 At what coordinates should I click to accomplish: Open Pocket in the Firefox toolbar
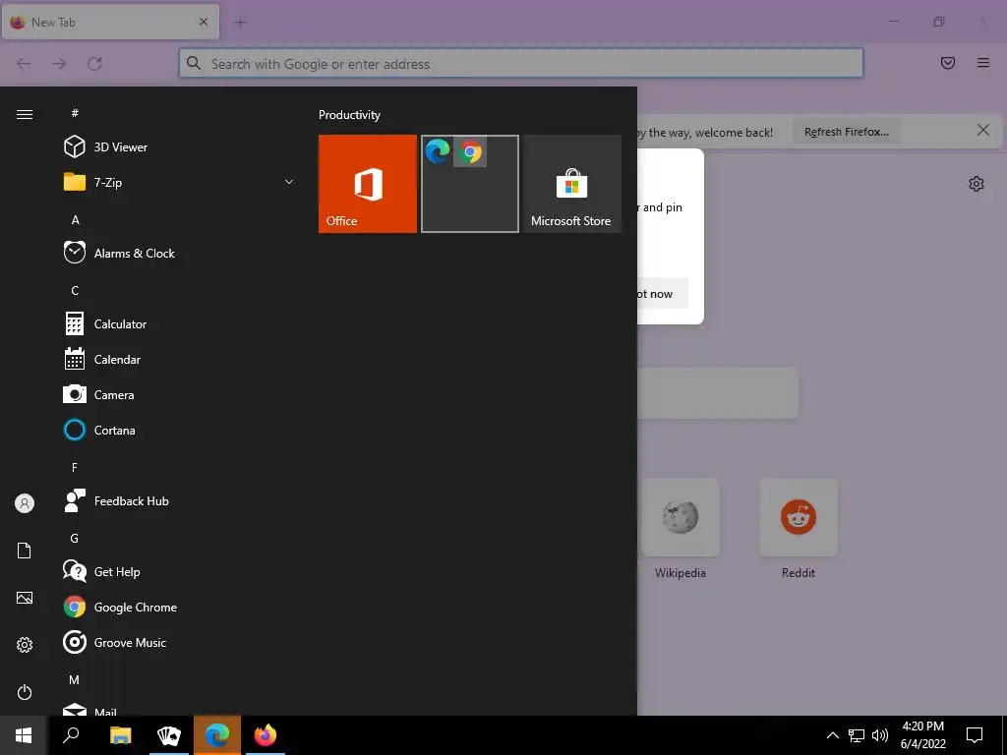point(948,63)
